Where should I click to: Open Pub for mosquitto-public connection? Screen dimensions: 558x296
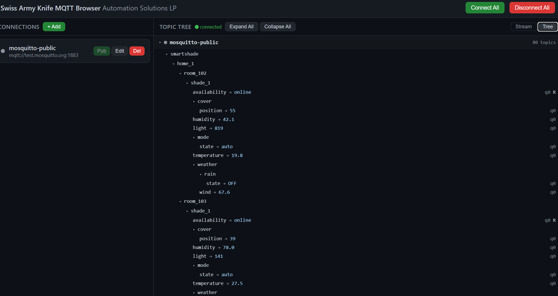point(101,51)
